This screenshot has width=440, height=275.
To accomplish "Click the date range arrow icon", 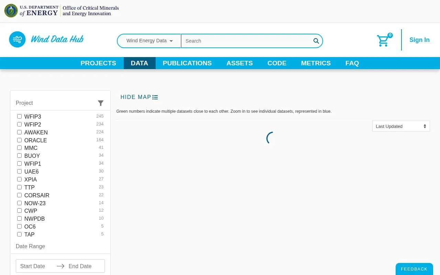I will [x=60, y=266].
